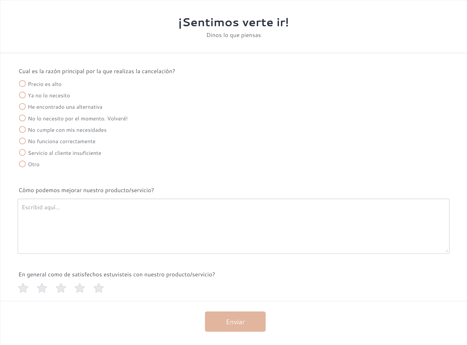
Task: Choose 'No cumple con mis necesidades'
Action: click(x=22, y=130)
